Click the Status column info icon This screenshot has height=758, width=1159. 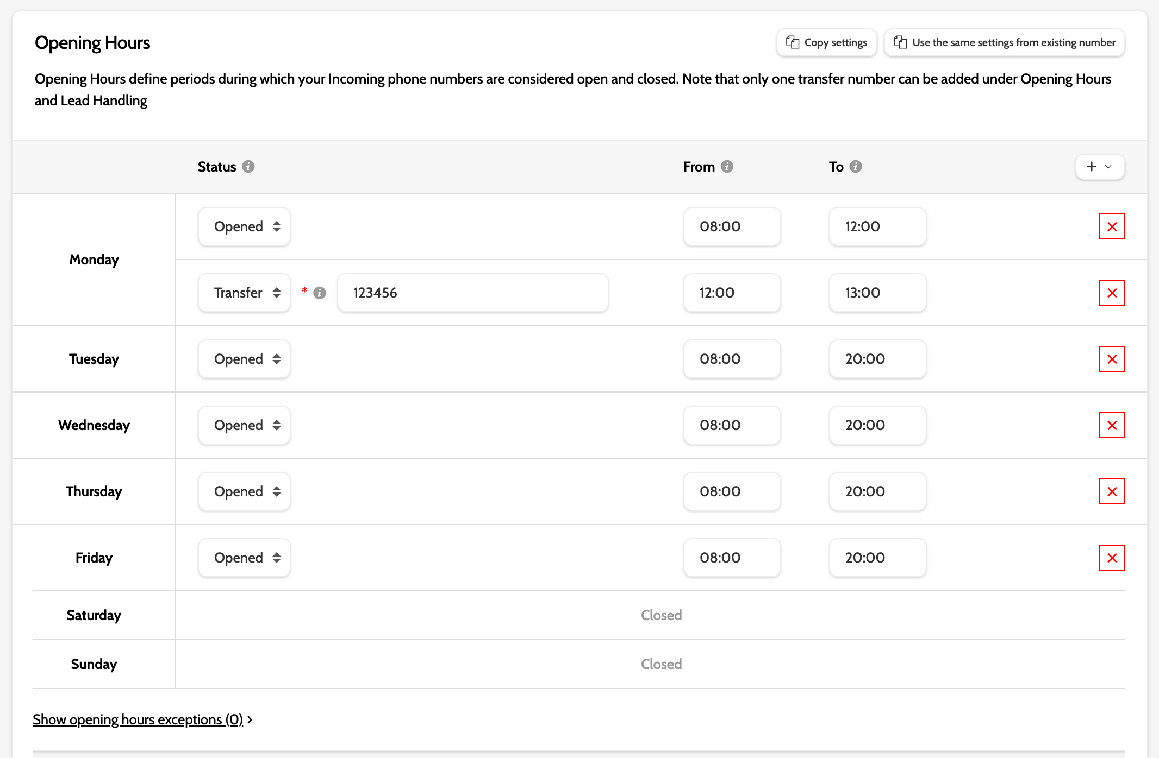(x=248, y=167)
